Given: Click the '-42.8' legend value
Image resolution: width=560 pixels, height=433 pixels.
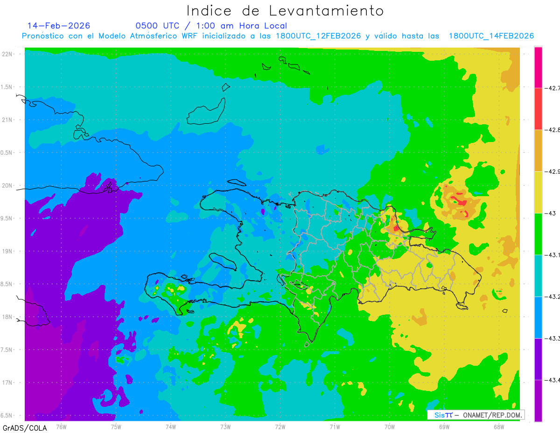Looking at the screenshot, I should click(x=552, y=130).
